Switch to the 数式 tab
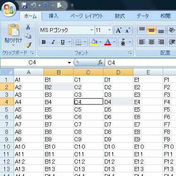The height and width of the screenshot is (176, 176). coord(120,16)
